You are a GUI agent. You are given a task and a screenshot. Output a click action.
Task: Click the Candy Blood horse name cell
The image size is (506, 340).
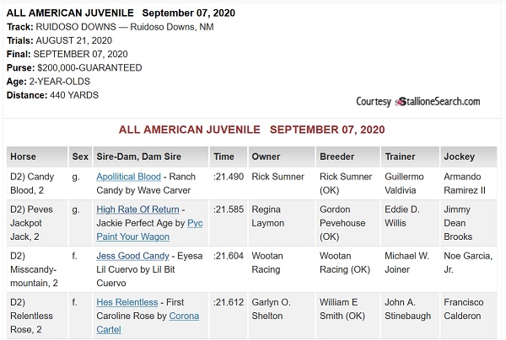[x=37, y=183]
